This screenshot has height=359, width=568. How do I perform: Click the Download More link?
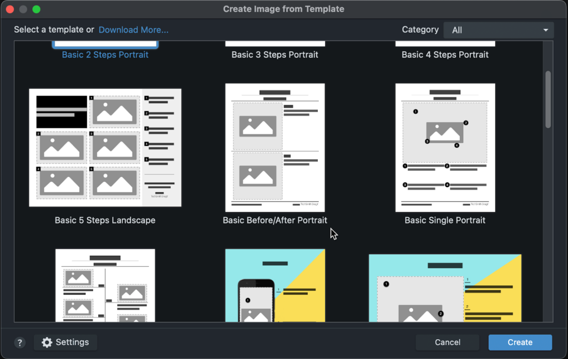tap(133, 30)
